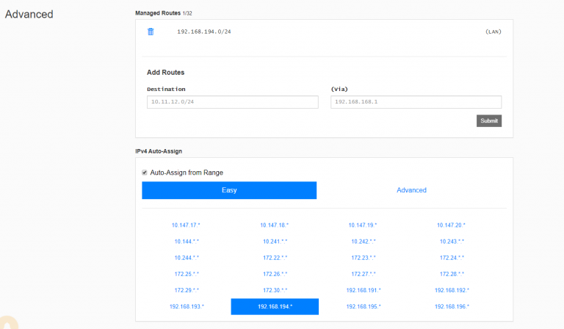Select the 10.144.*.* address range
The width and height of the screenshot is (564, 329).
tap(186, 241)
